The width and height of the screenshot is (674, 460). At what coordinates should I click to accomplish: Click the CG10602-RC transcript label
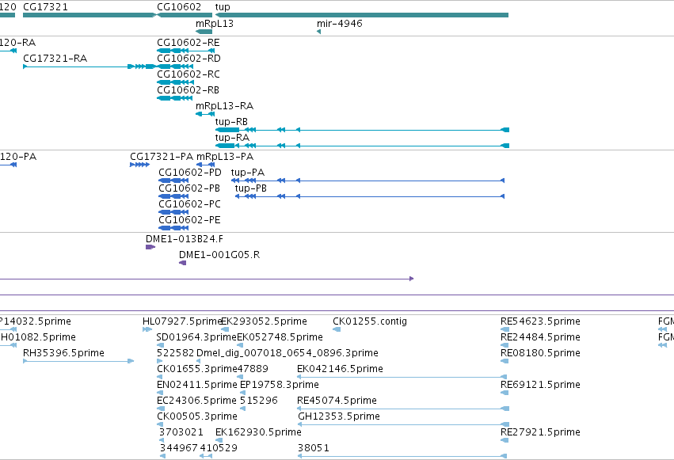click(x=188, y=74)
